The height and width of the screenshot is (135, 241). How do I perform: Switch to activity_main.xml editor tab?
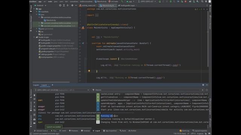[88, 6]
